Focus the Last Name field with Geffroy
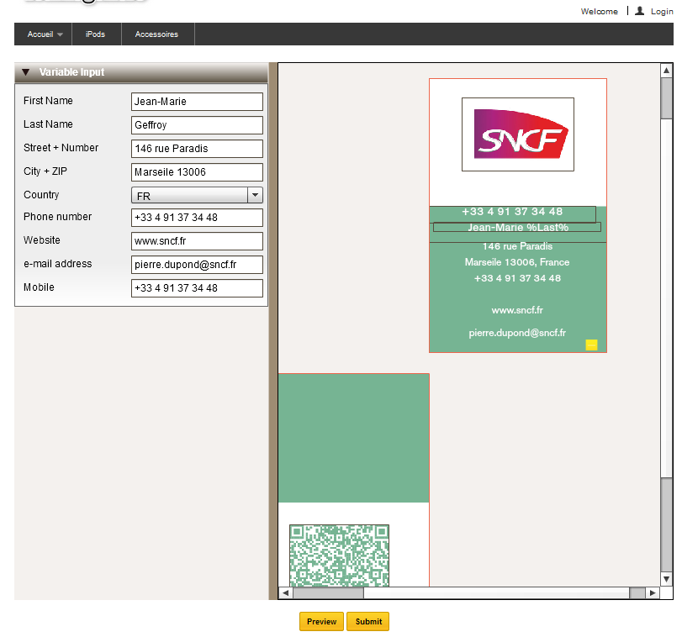682x637 pixels. point(197,125)
